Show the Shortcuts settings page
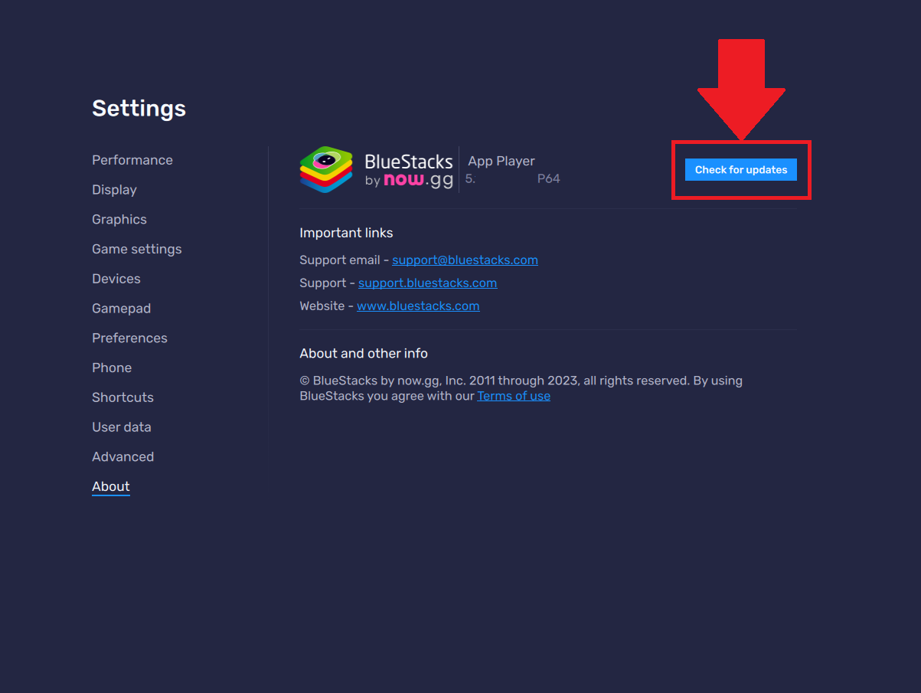Screen dimensions: 921x693 (x=122, y=397)
